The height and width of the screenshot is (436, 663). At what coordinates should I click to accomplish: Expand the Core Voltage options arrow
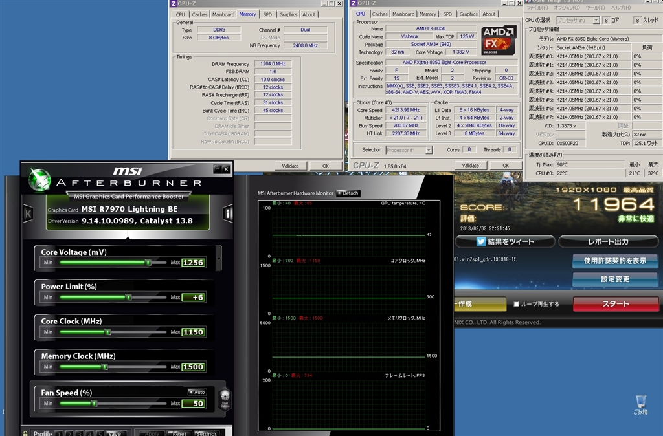(x=219, y=258)
